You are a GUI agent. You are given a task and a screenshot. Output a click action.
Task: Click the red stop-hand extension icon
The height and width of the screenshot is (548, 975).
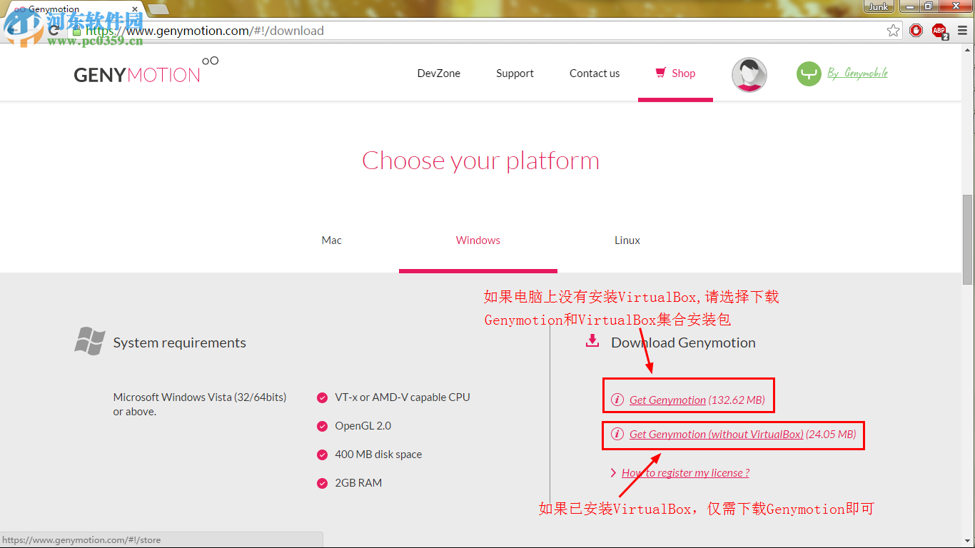(916, 31)
